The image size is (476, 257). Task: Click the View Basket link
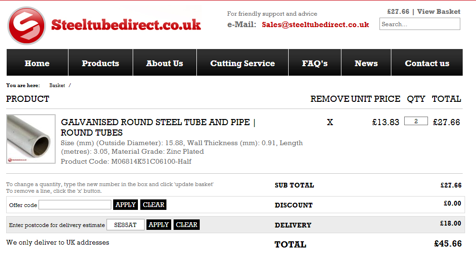438,11
